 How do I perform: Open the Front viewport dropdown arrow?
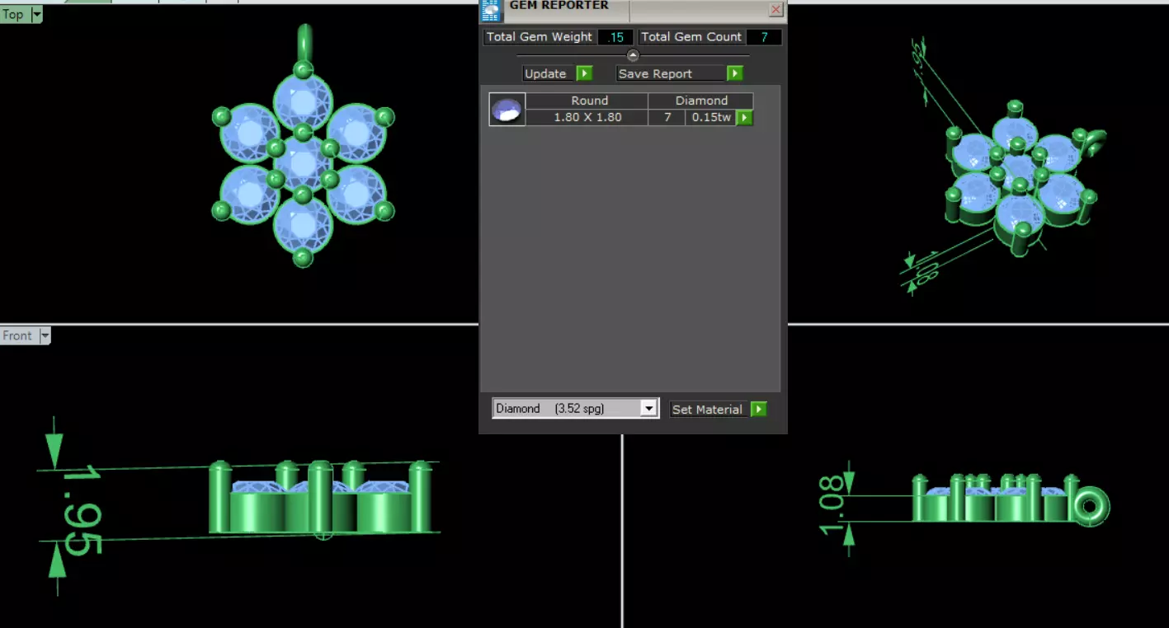[45, 335]
